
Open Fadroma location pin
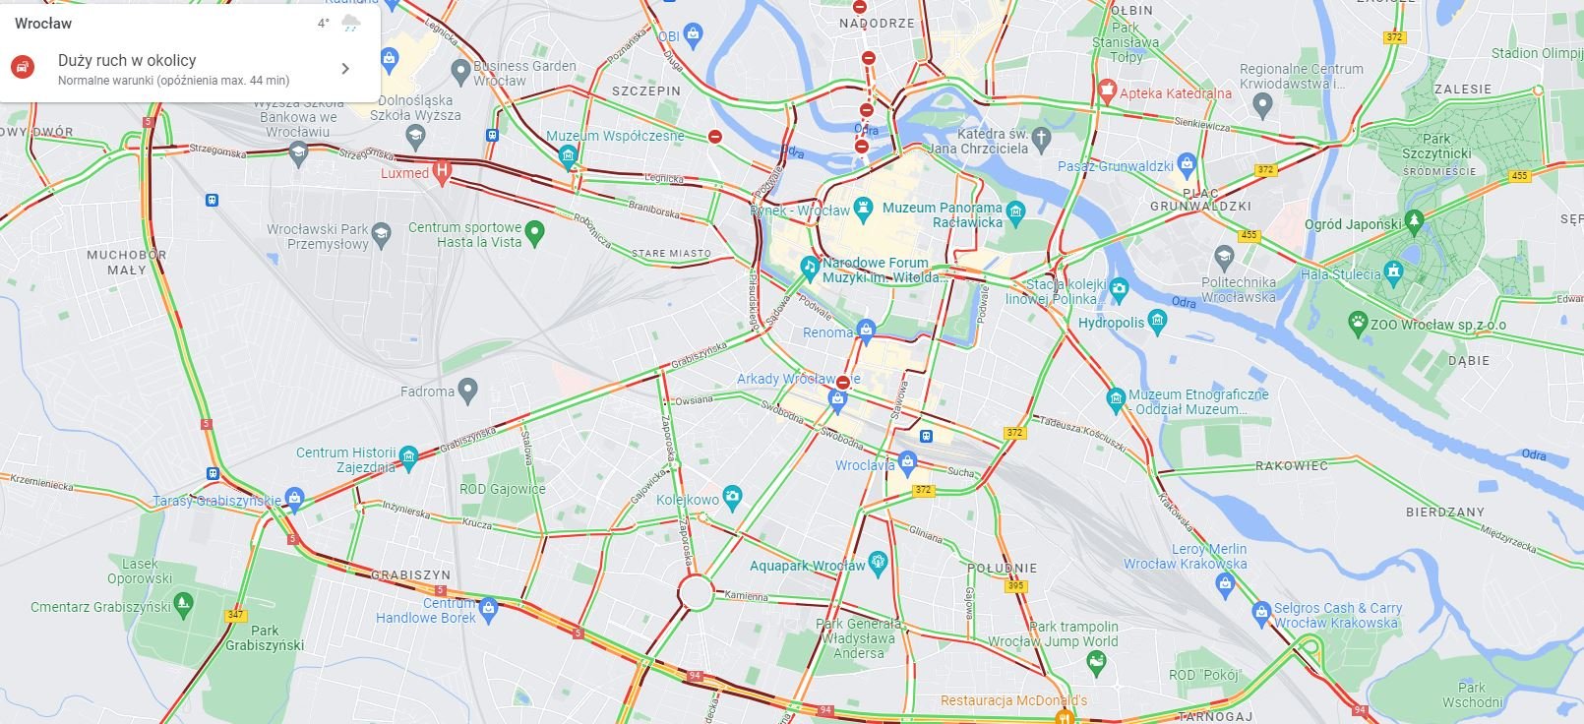click(x=468, y=392)
